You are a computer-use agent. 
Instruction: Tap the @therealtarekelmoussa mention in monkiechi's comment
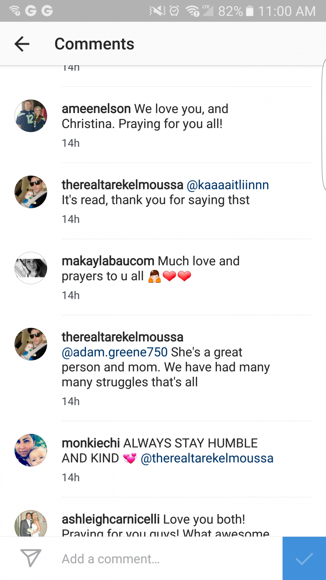click(x=207, y=458)
